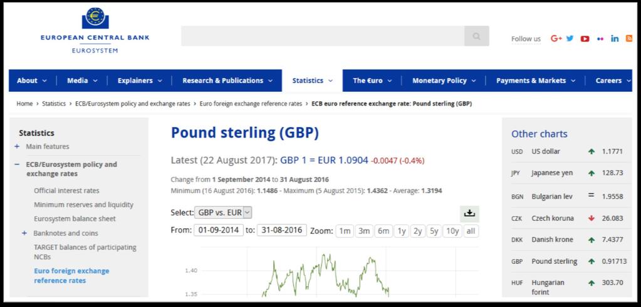Collapse ECB/Eurosystem policy and exchange rates section
This screenshot has height=307, width=641.
(x=17, y=164)
